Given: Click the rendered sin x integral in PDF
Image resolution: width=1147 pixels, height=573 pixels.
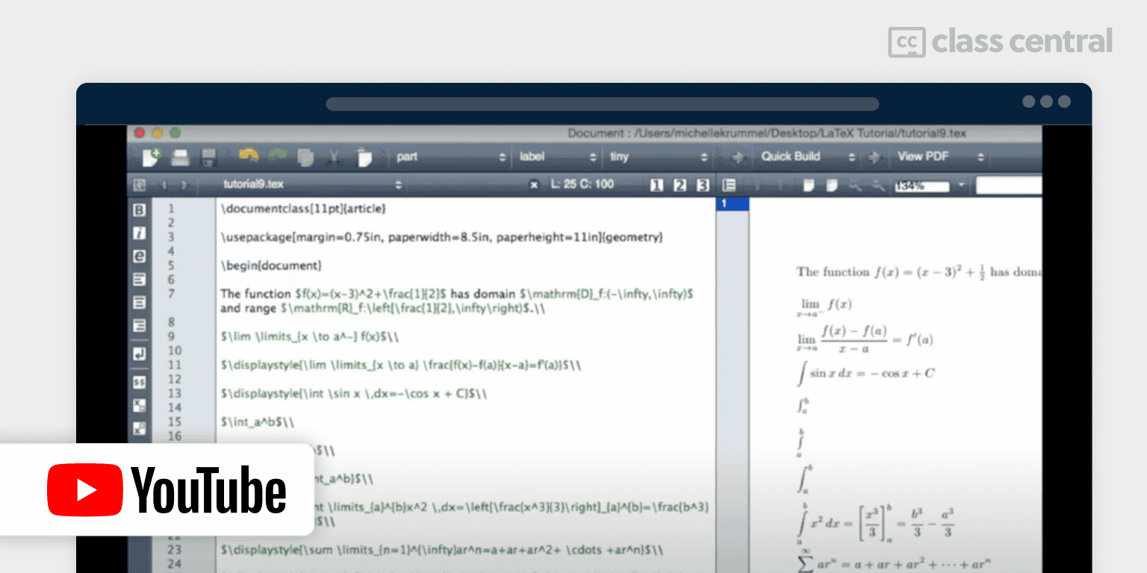Looking at the screenshot, I should [866, 373].
